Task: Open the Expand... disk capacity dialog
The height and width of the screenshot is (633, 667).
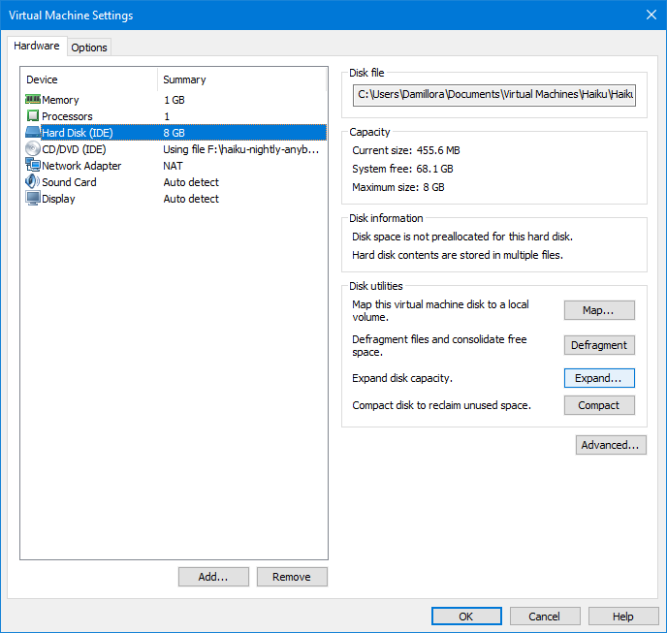Action: [598, 378]
